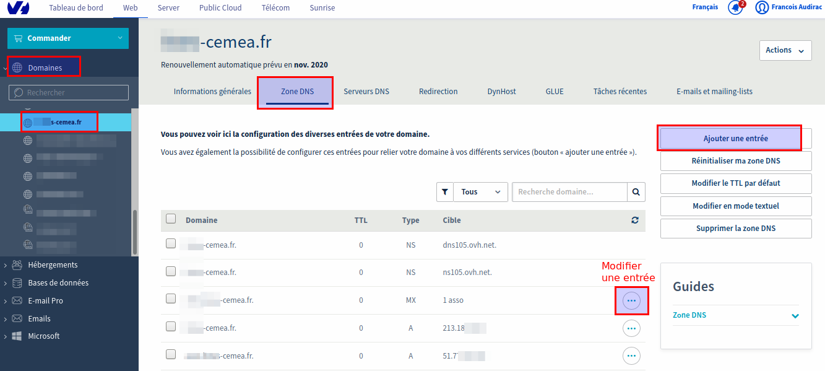This screenshot has height=371, width=825.
Task: Focus the Recherche domaine search field
Action: pos(569,192)
